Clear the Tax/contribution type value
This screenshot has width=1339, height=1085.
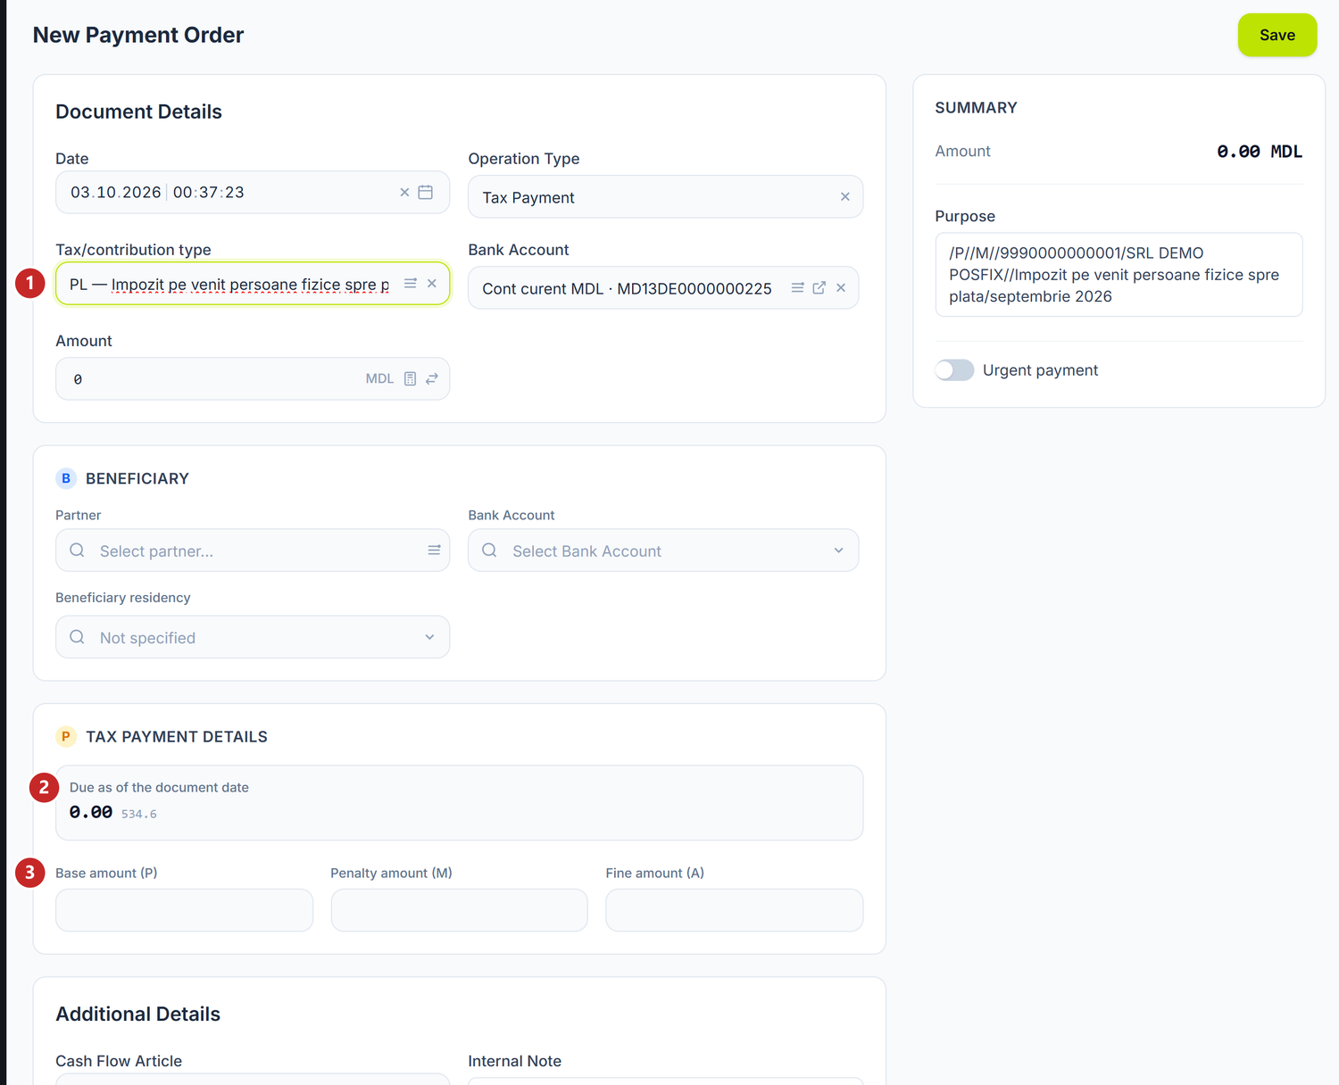click(x=432, y=284)
